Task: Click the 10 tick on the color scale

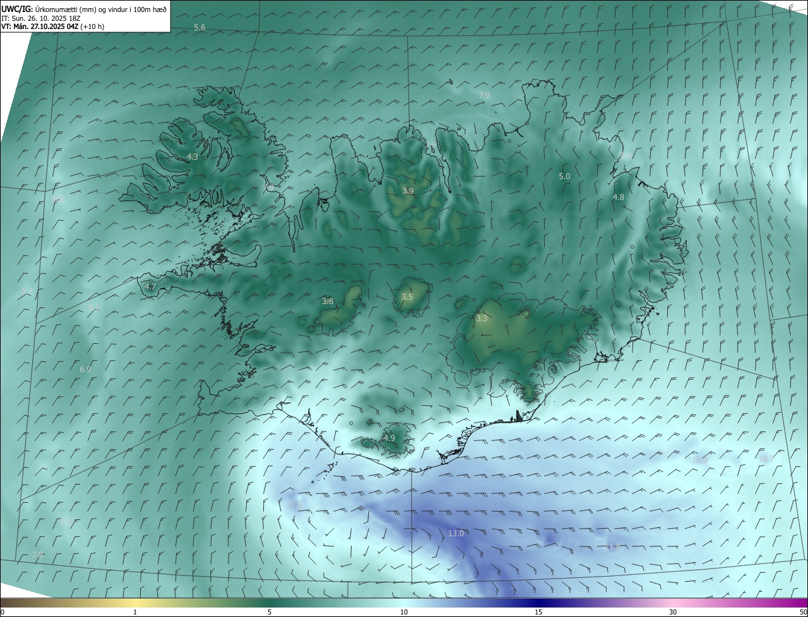Action: tap(404, 612)
